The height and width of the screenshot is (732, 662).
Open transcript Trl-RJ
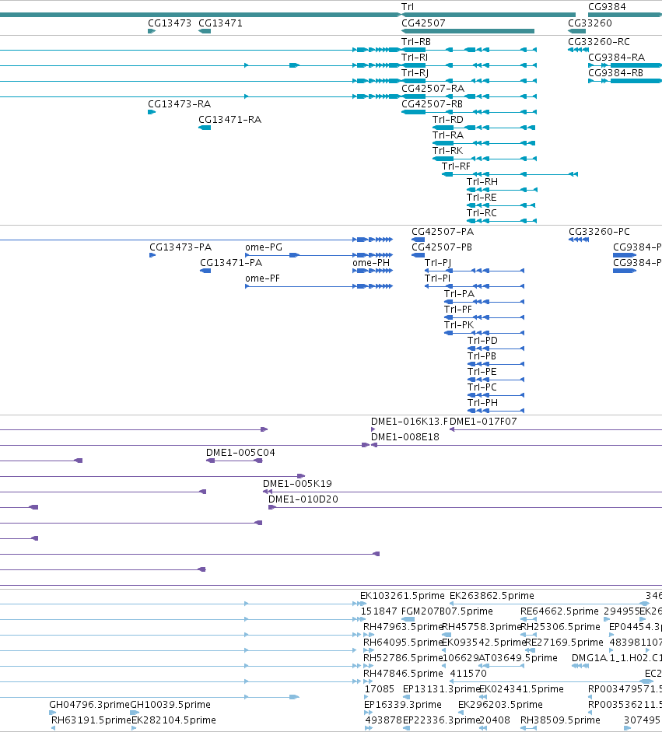pos(415,73)
